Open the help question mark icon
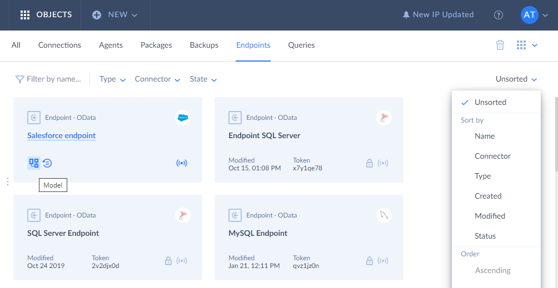Screen dimensions: 558x288 click(499, 15)
